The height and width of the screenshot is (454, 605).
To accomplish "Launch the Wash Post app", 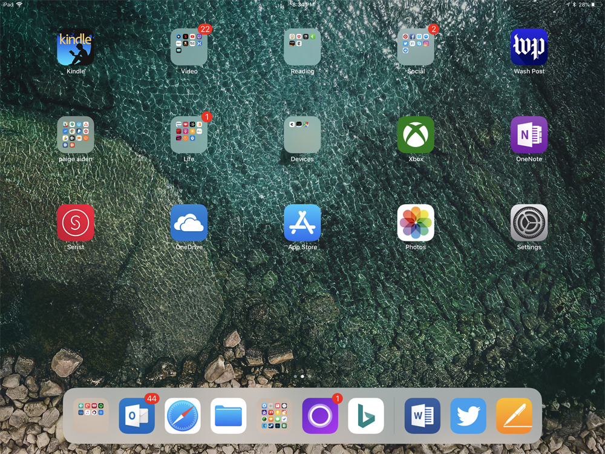I will [x=529, y=47].
